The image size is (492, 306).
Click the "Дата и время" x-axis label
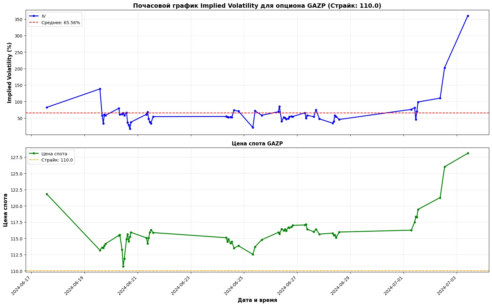point(257,300)
